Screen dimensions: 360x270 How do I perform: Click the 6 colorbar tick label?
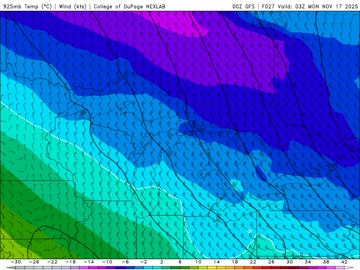[180, 262]
